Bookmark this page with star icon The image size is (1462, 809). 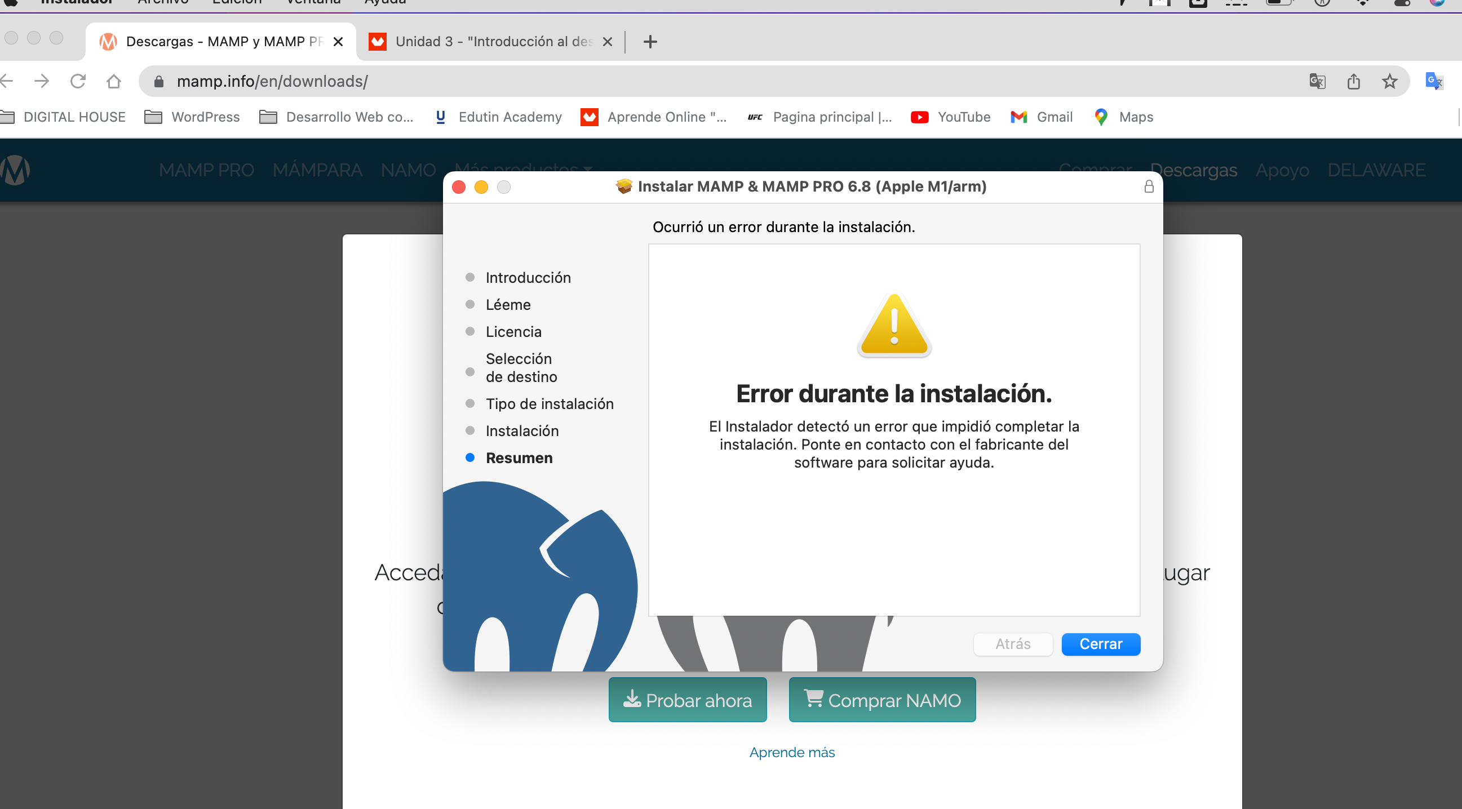(x=1389, y=81)
